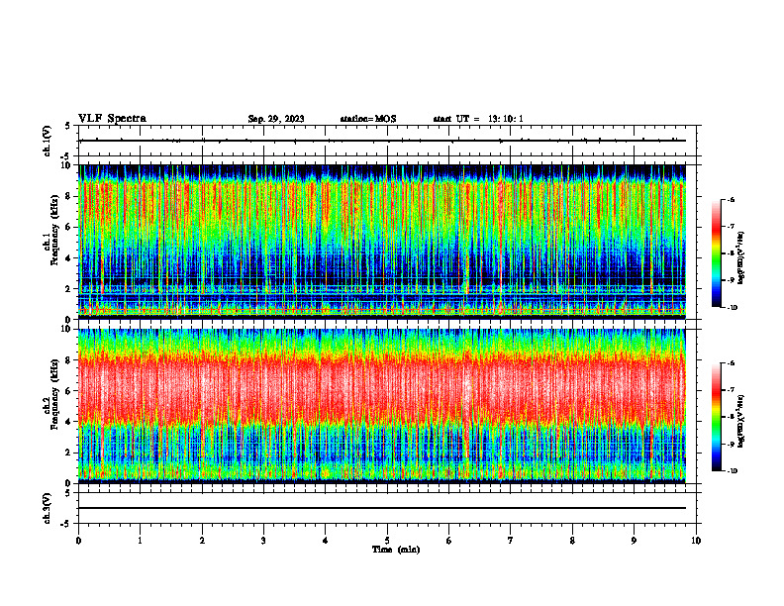Screen dimensions: 784x606
Task: Click time axis tick label 5
Action: [387, 541]
